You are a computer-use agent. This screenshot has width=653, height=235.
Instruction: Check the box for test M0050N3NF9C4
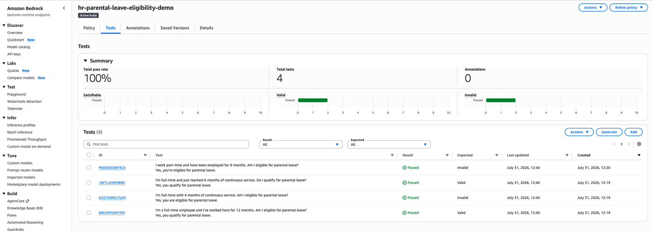[x=89, y=168]
